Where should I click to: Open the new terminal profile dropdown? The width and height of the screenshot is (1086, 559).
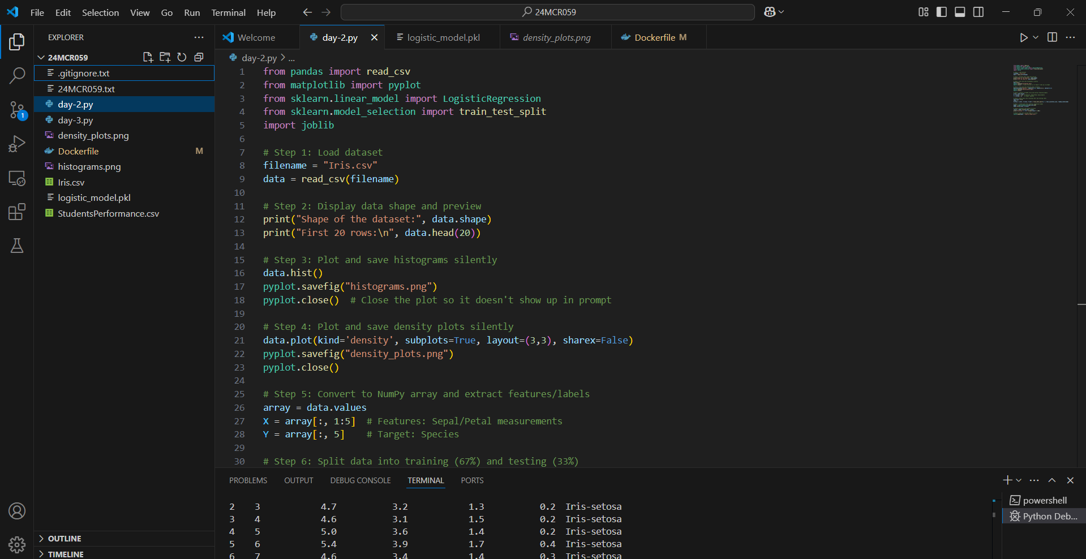point(1019,480)
